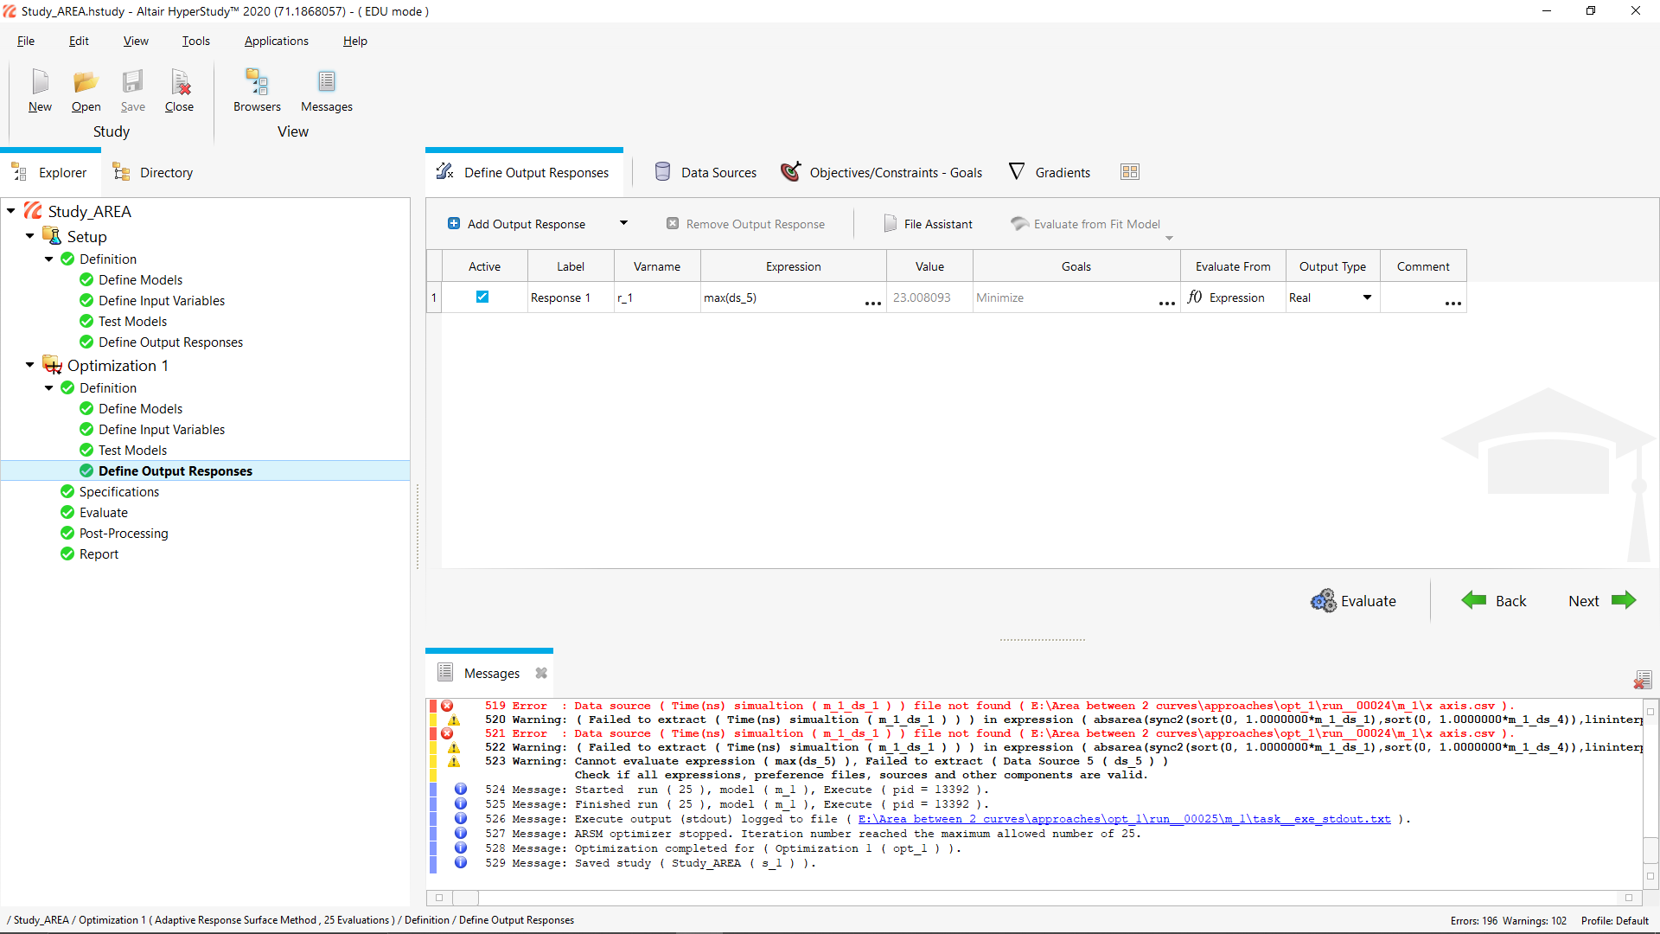Click the grid layout icon next to Gradients

pyautogui.click(x=1130, y=172)
